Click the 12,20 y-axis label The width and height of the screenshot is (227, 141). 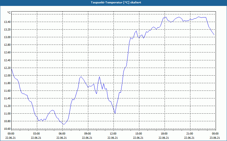(7, 68)
